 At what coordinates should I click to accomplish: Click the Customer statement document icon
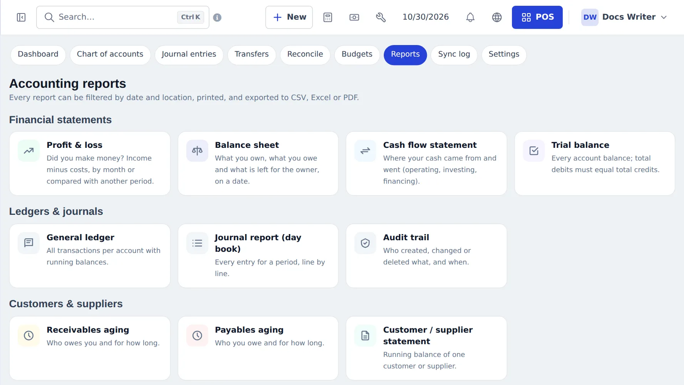point(365,335)
